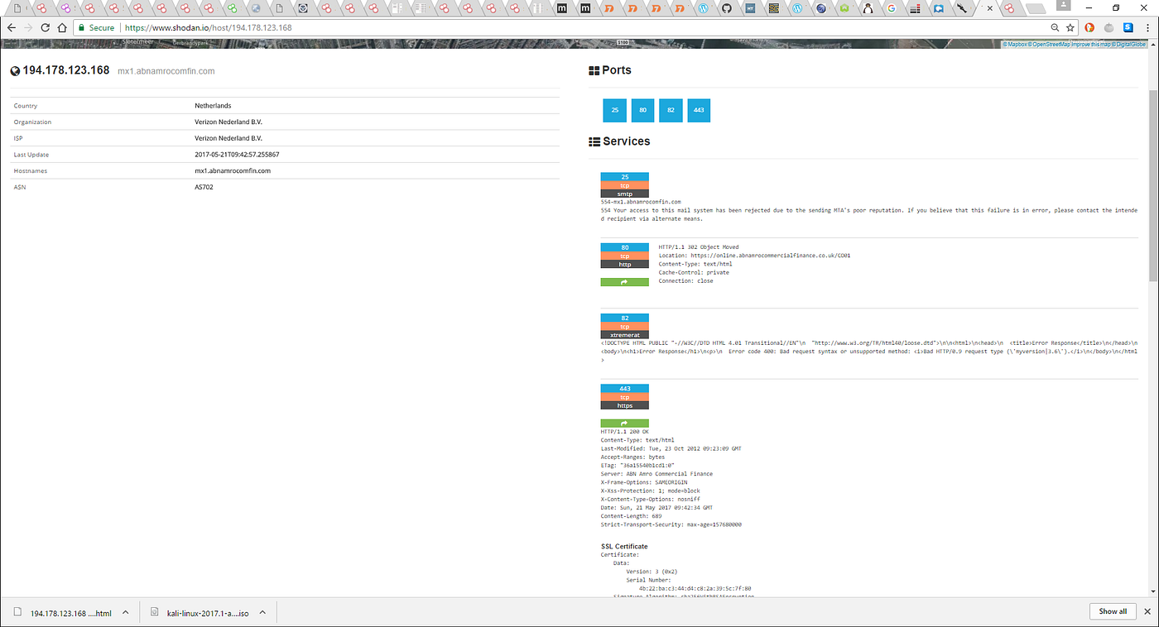The width and height of the screenshot is (1159, 627).
Task: Click the https service label
Action: tap(624, 405)
